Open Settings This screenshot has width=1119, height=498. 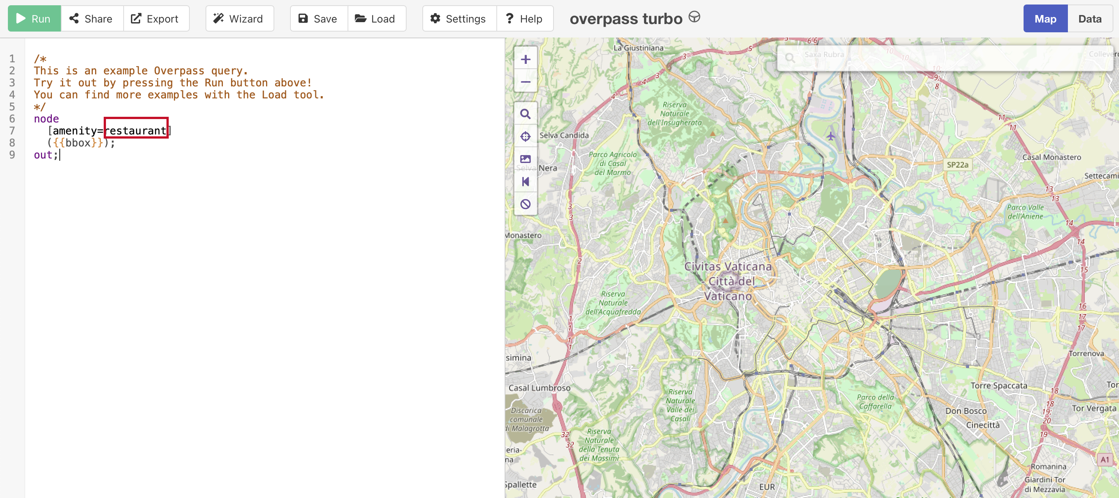point(459,19)
